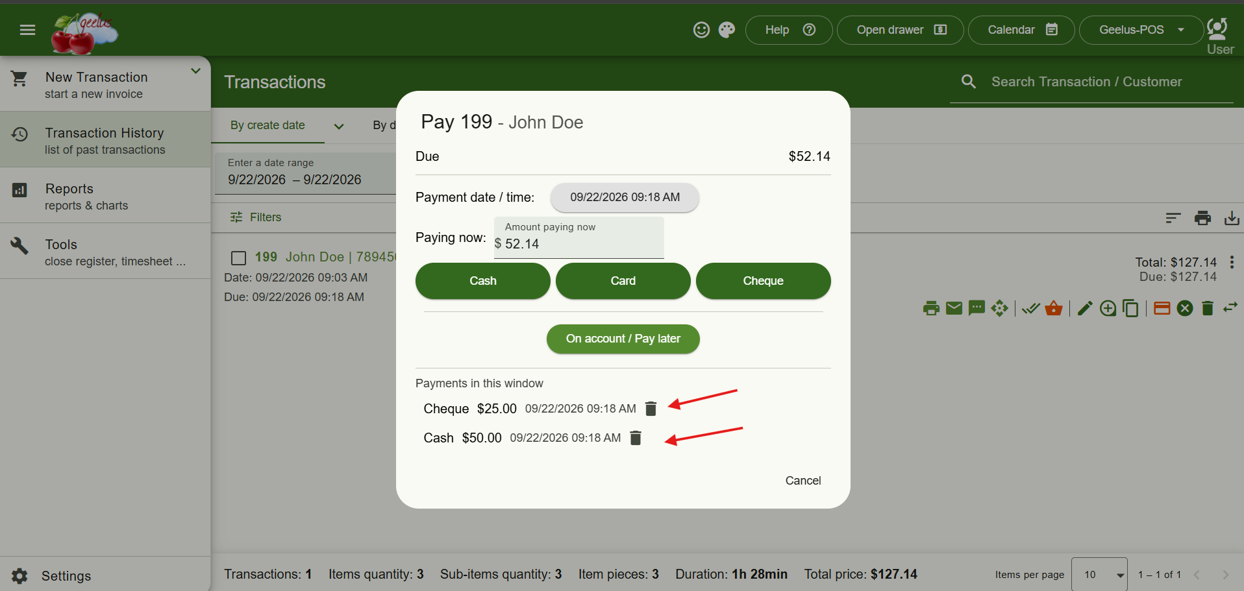Click the Amount paying now field
1244x591 pixels.
(578, 237)
